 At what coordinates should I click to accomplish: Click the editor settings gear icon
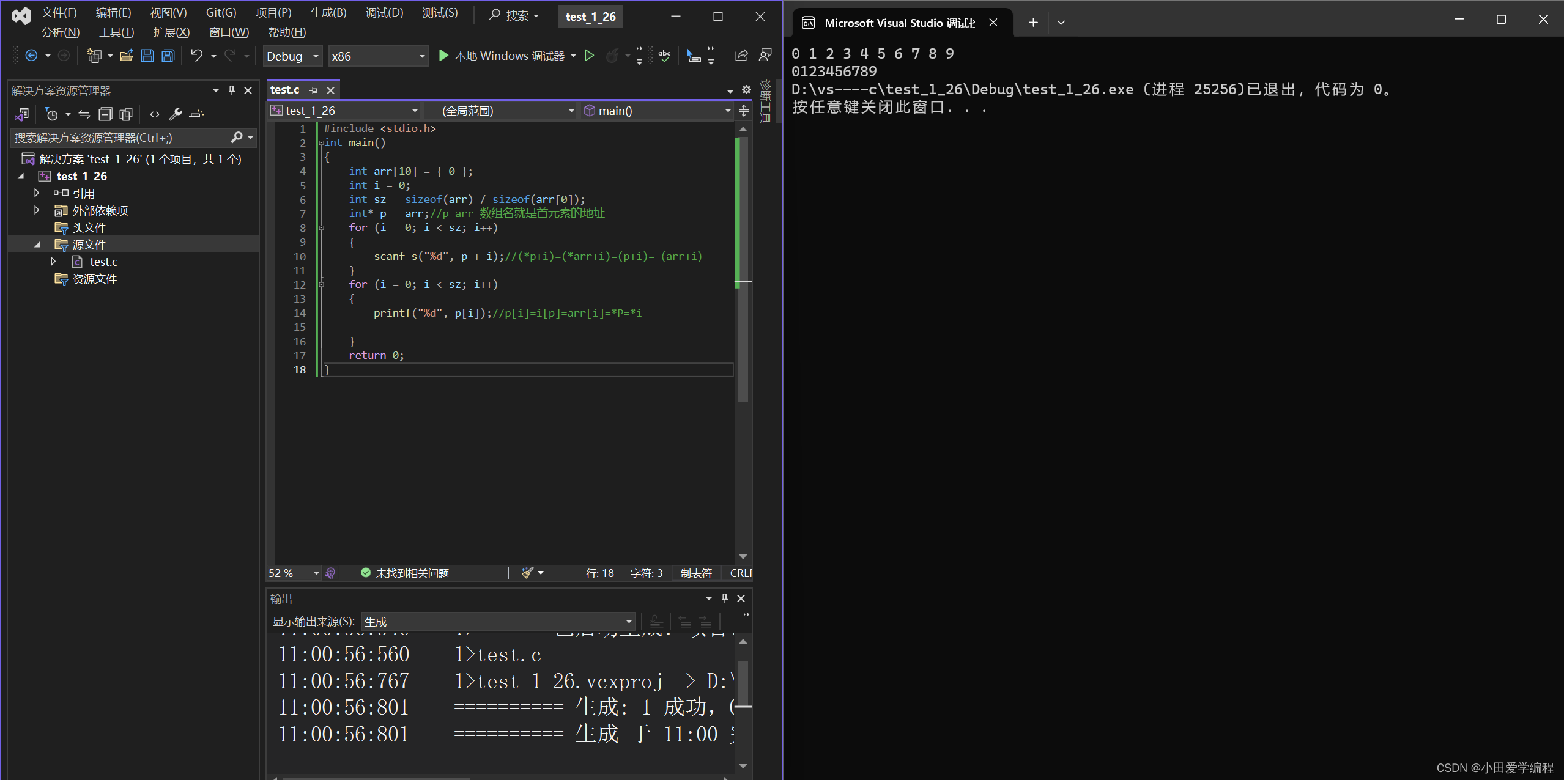(x=746, y=90)
